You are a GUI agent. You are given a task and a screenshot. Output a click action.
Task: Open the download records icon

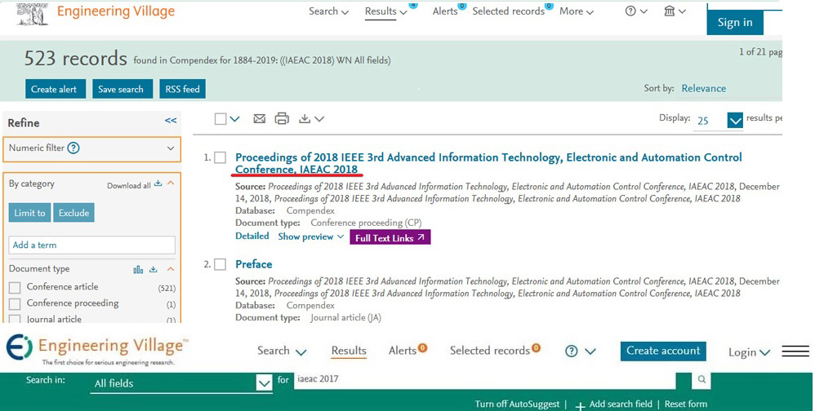point(311,119)
